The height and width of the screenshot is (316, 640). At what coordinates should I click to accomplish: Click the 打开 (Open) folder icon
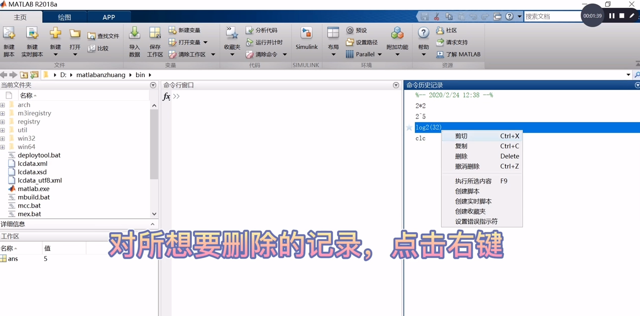(75, 34)
